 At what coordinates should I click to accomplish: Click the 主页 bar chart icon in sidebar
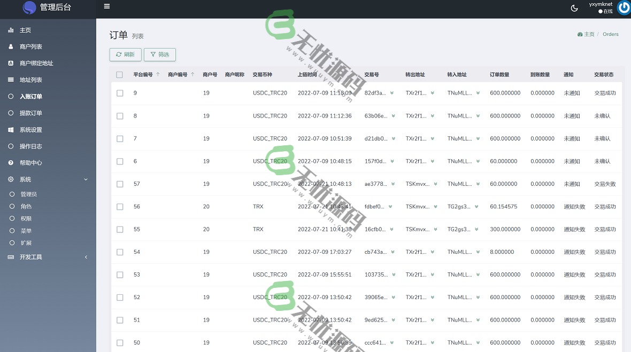tap(11, 30)
